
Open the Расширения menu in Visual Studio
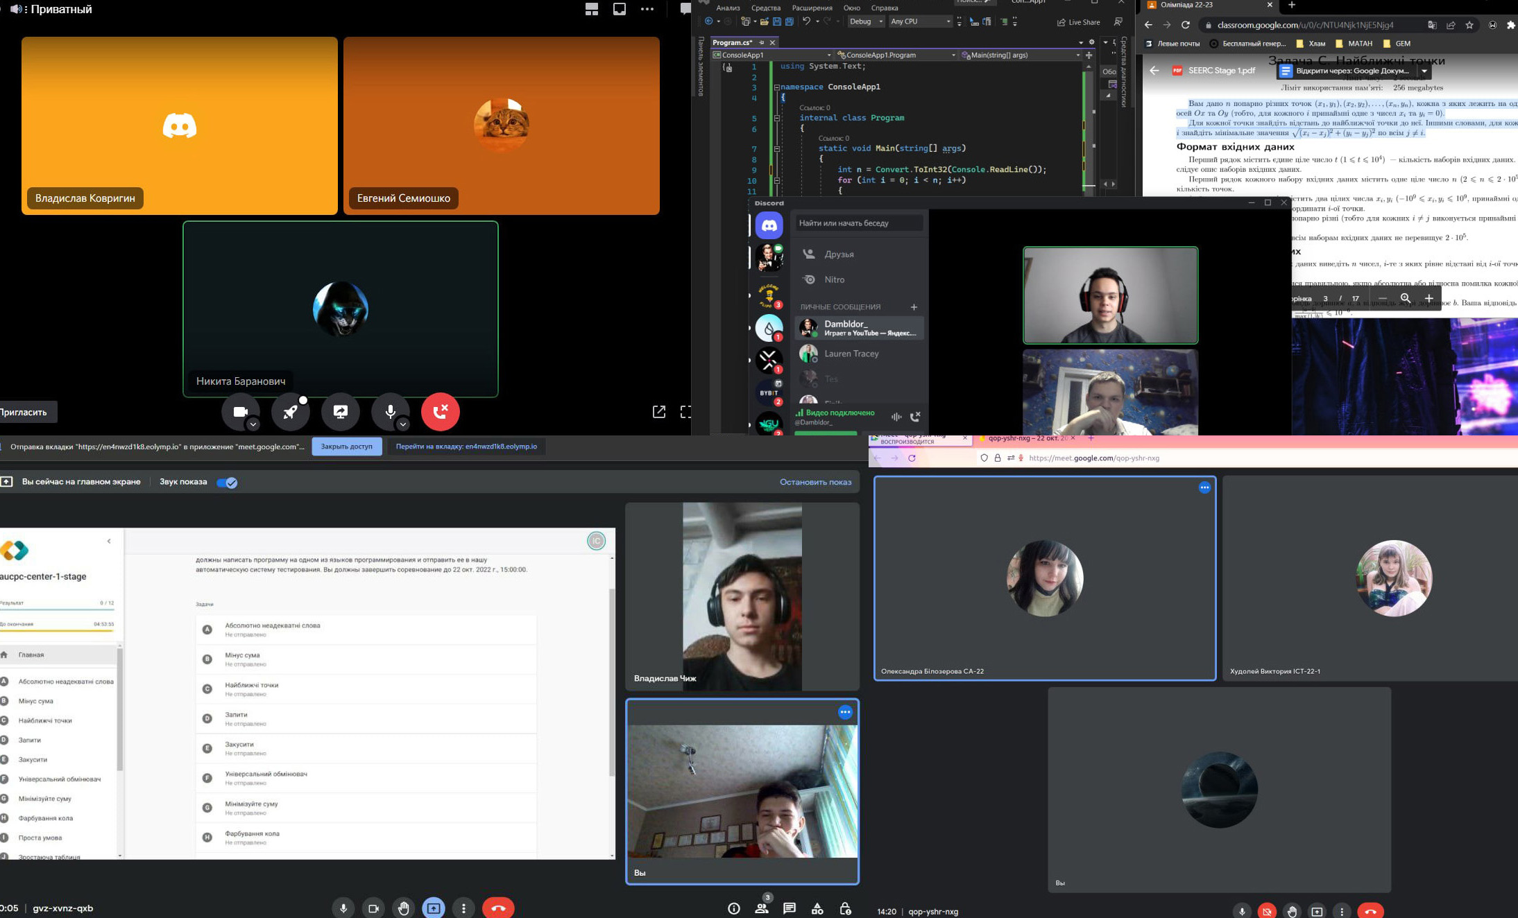pos(812,8)
